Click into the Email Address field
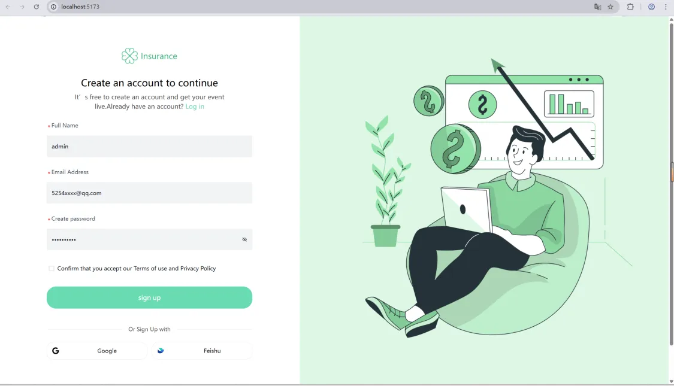Viewport: 674px width, 386px height. click(x=149, y=193)
